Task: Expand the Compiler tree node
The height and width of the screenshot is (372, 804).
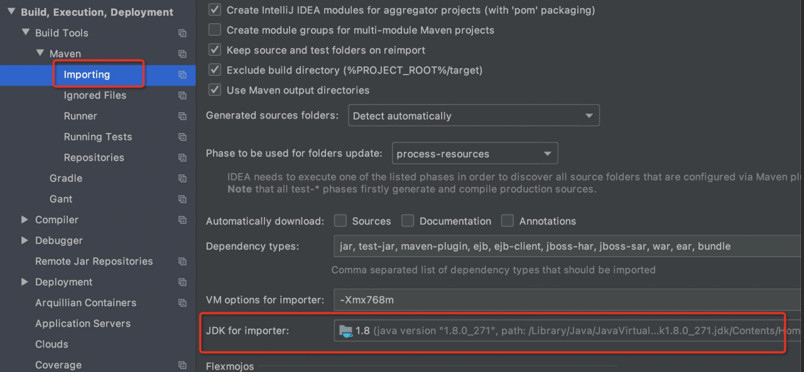Action: (24, 220)
